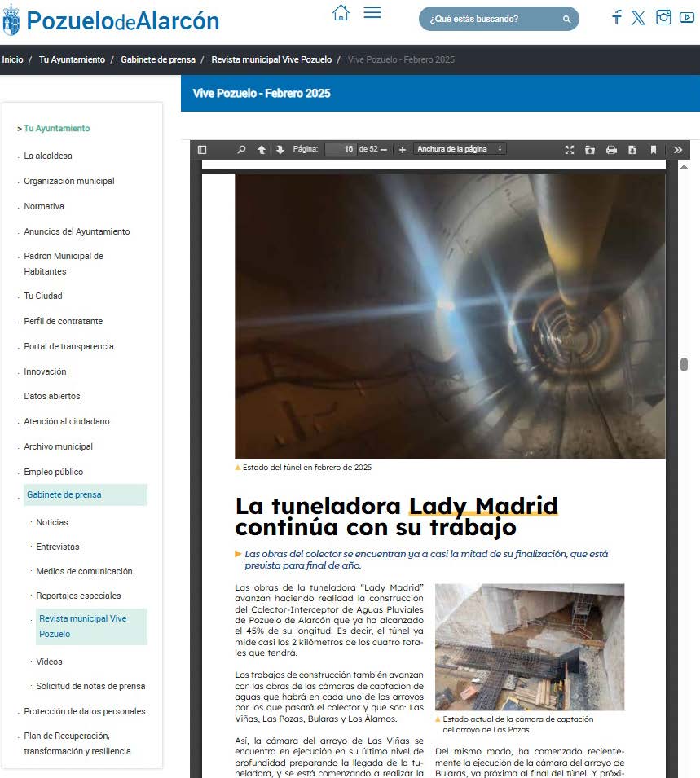
Task: Select 'Noticias' in the sidebar menu
Action: [52, 522]
